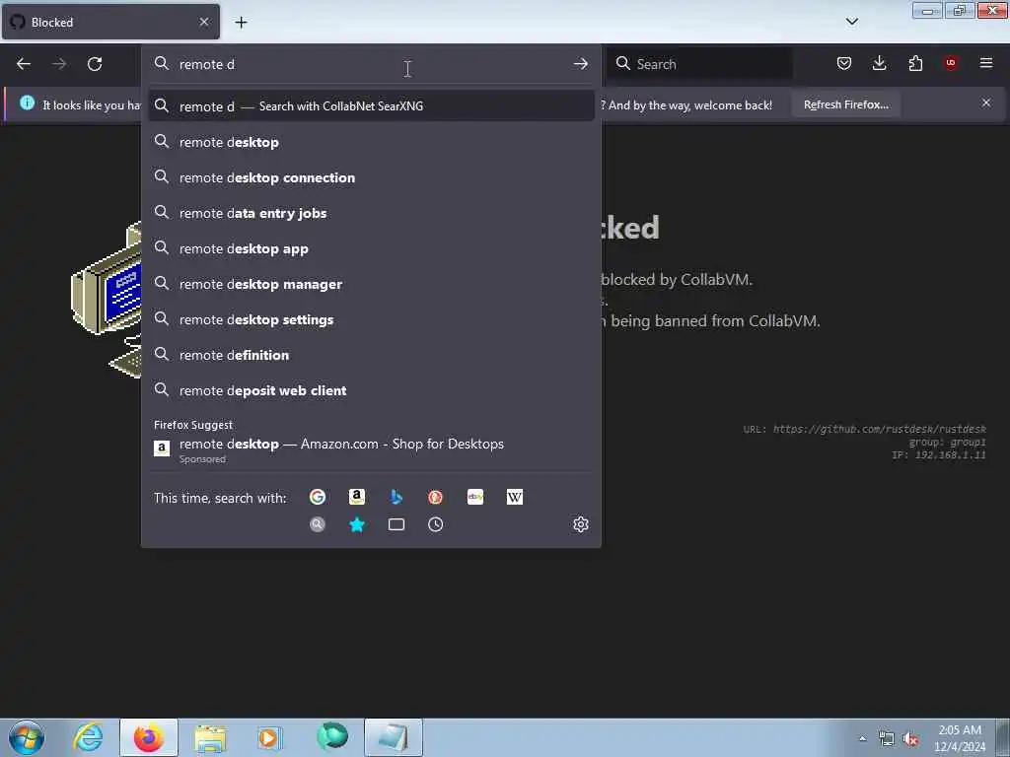1010x757 pixels.
Task: Open Windows Media Player on taskbar
Action: click(269, 737)
